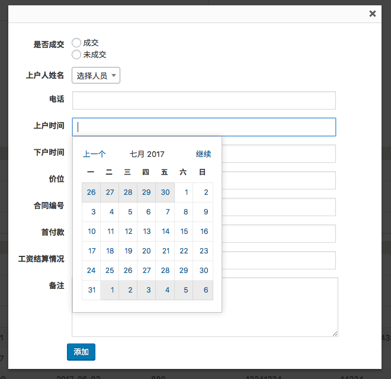
Task: Click the 工资结算情况 input field
Action: point(278,260)
